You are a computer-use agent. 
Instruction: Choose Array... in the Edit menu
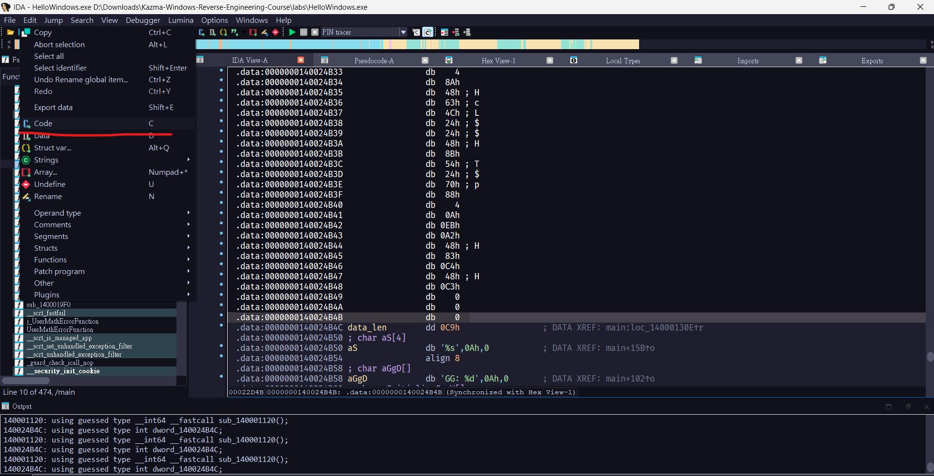click(x=107, y=172)
